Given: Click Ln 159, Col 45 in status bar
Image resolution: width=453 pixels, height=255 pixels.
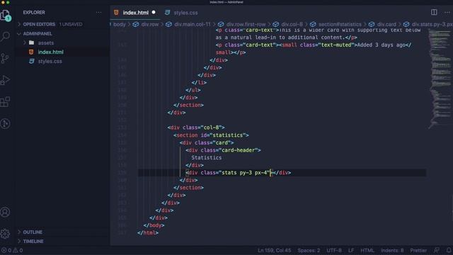Looking at the screenshot, I should (275, 250).
